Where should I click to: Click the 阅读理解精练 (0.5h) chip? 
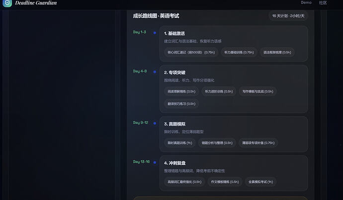(181, 91)
